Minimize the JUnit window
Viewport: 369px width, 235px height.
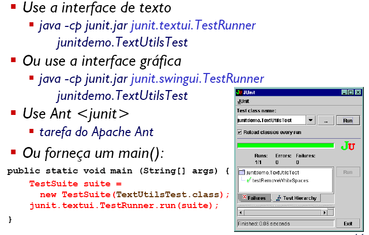344,92
